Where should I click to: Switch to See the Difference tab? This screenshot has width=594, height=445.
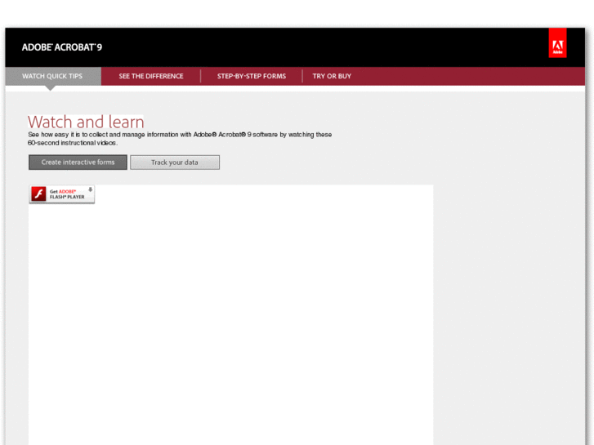(151, 76)
